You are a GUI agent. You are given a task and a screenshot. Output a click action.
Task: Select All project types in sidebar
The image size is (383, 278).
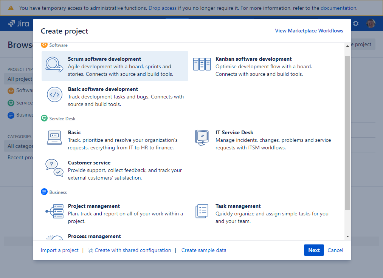coord(19,79)
